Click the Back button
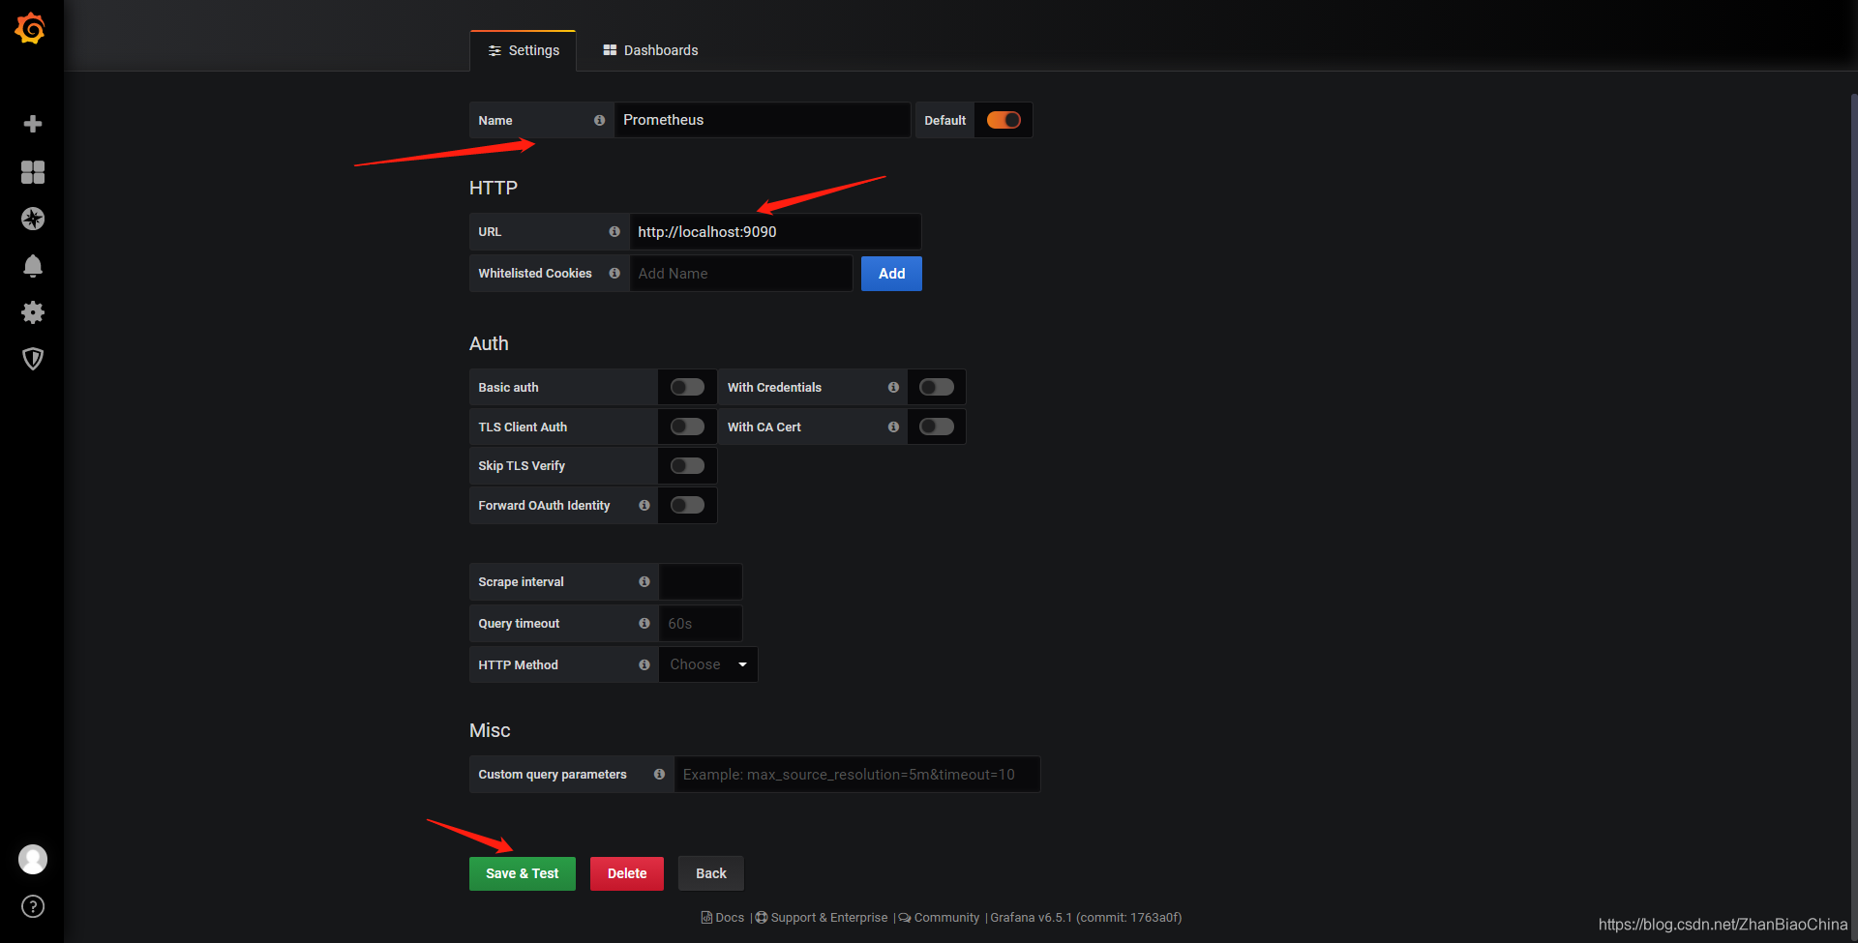Image resolution: width=1858 pixels, height=943 pixels. pos(711,873)
